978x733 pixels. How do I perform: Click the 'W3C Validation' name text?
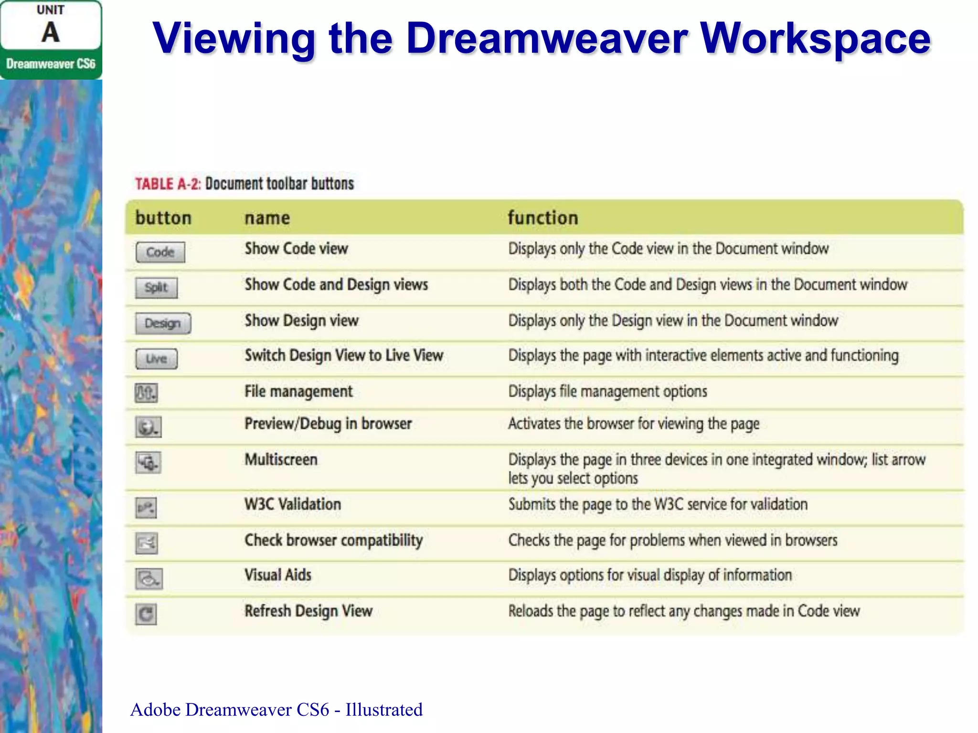point(293,504)
